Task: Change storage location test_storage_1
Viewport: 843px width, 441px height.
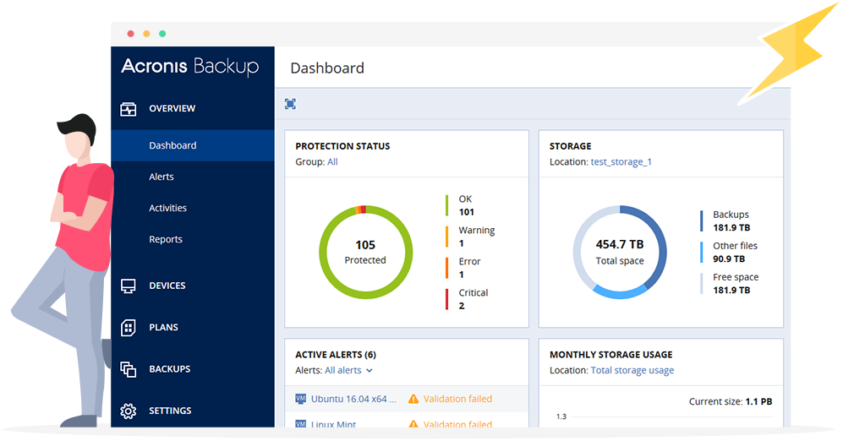Action: (621, 161)
